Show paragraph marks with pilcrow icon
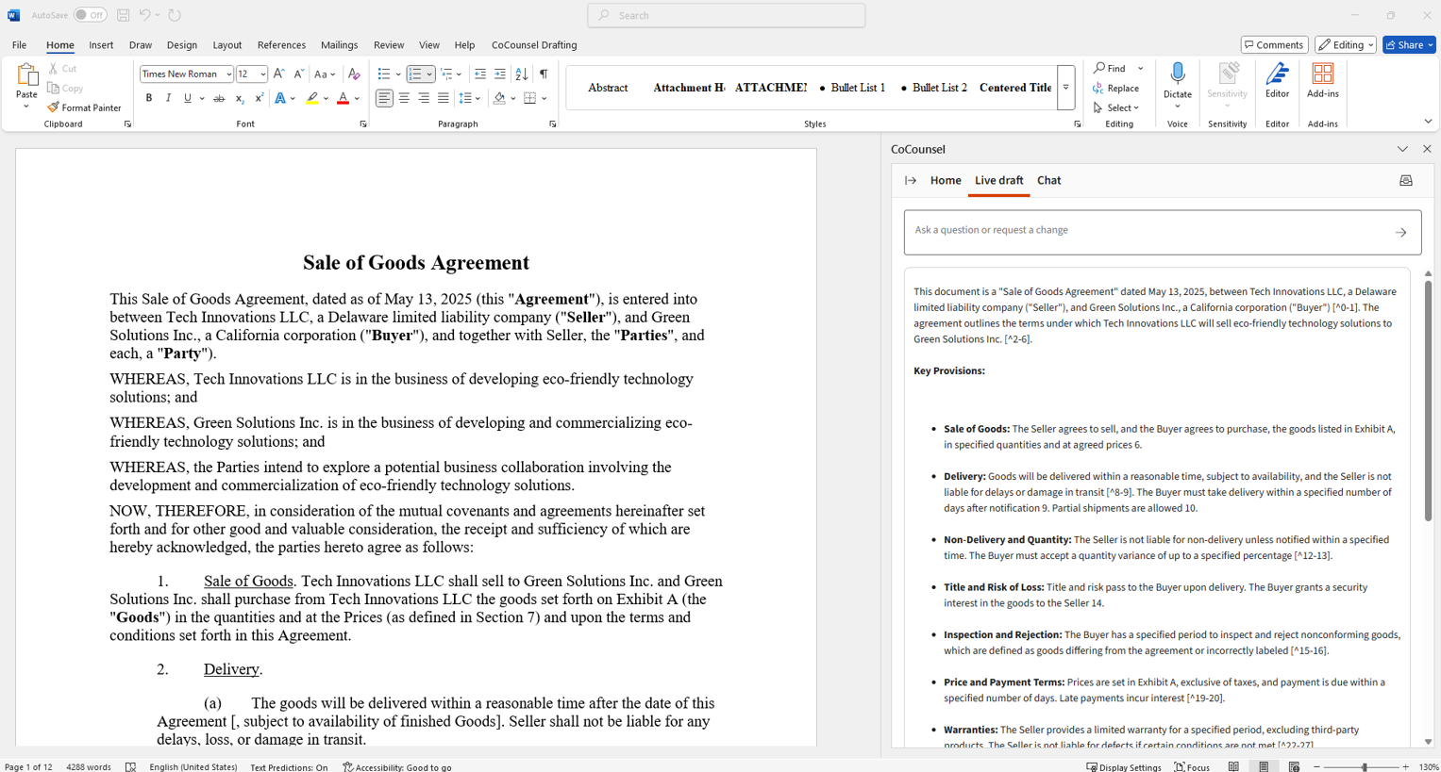The image size is (1441, 772). point(544,74)
